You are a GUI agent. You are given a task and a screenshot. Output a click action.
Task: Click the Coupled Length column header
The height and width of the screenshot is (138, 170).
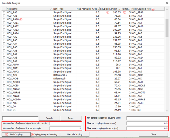pyautogui.click(x=110, y=9)
